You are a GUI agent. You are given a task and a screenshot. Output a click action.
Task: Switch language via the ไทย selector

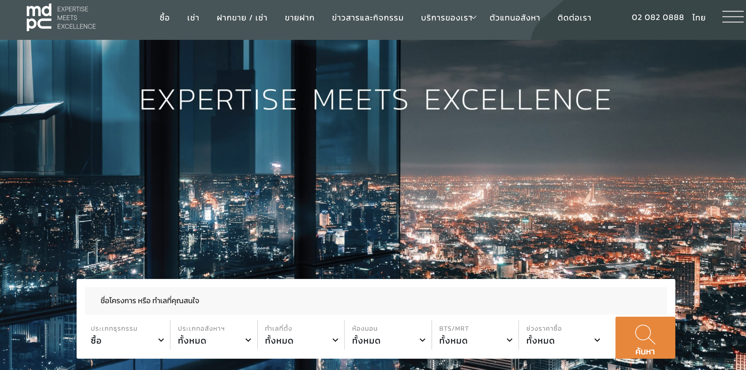coord(699,18)
